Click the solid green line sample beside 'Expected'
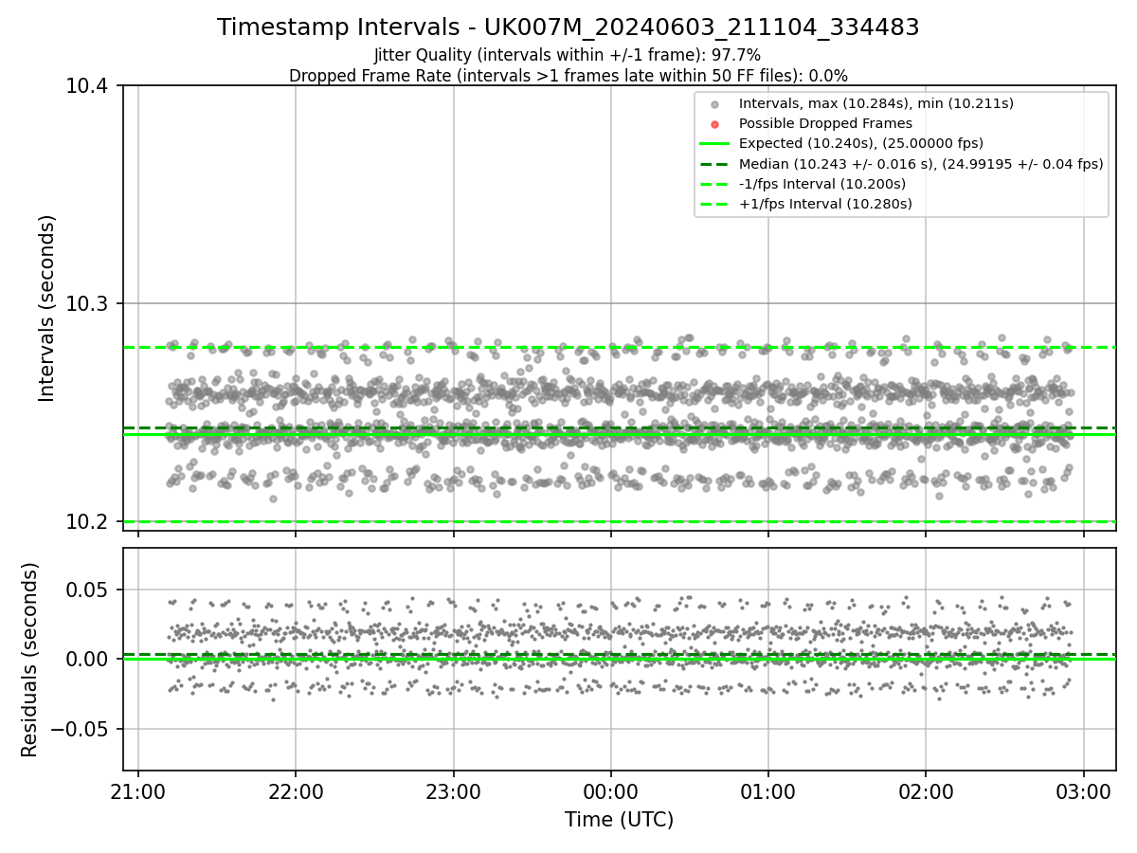 click(715, 144)
